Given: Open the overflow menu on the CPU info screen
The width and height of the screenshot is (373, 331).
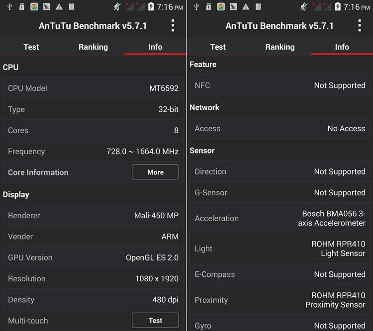Looking at the screenshot, I should coord(173,26).
